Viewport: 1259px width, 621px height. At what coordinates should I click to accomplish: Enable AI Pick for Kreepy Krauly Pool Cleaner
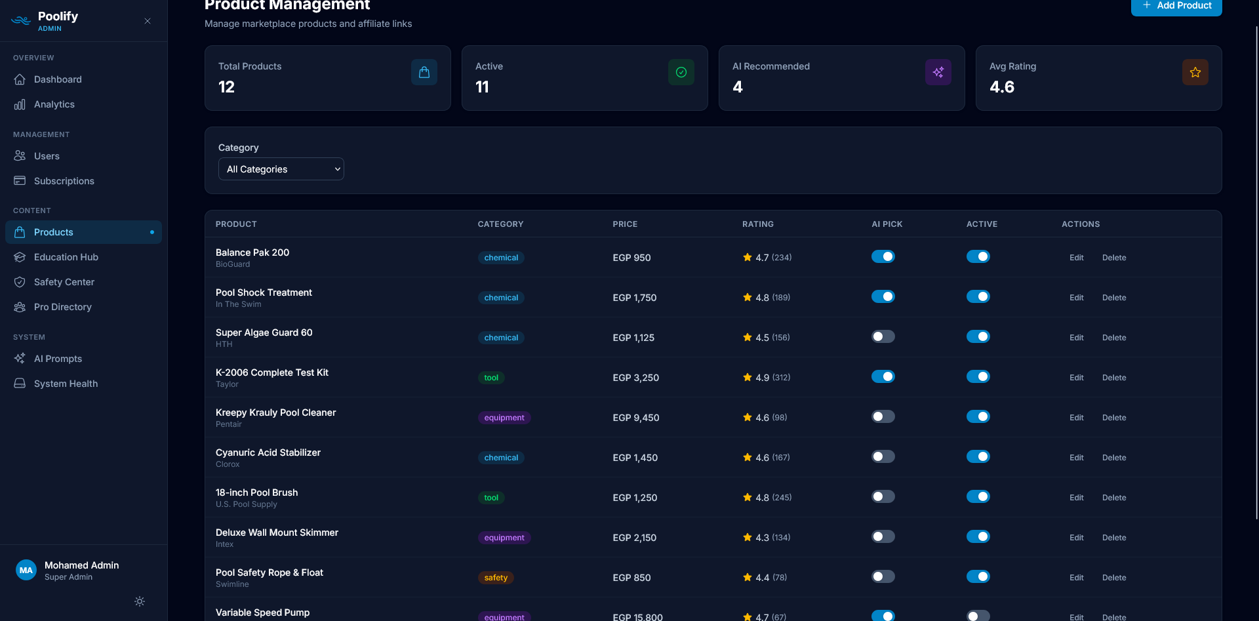pyautogui.click(x=883, y=416)
